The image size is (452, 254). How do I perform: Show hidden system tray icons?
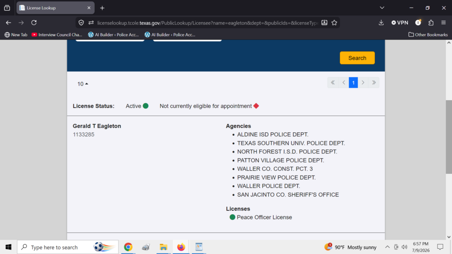[388, 247]
